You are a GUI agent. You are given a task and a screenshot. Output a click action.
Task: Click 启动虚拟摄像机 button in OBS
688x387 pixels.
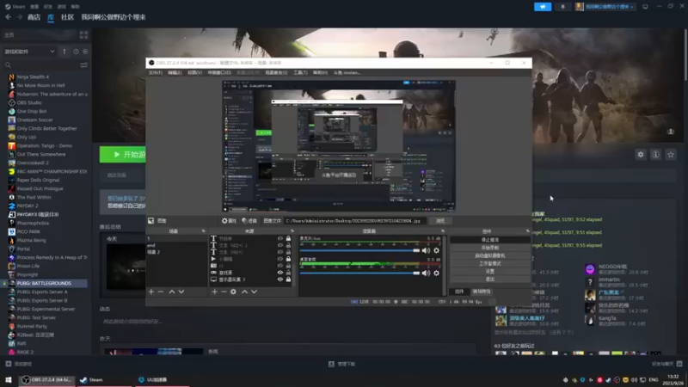coord(489,255)
